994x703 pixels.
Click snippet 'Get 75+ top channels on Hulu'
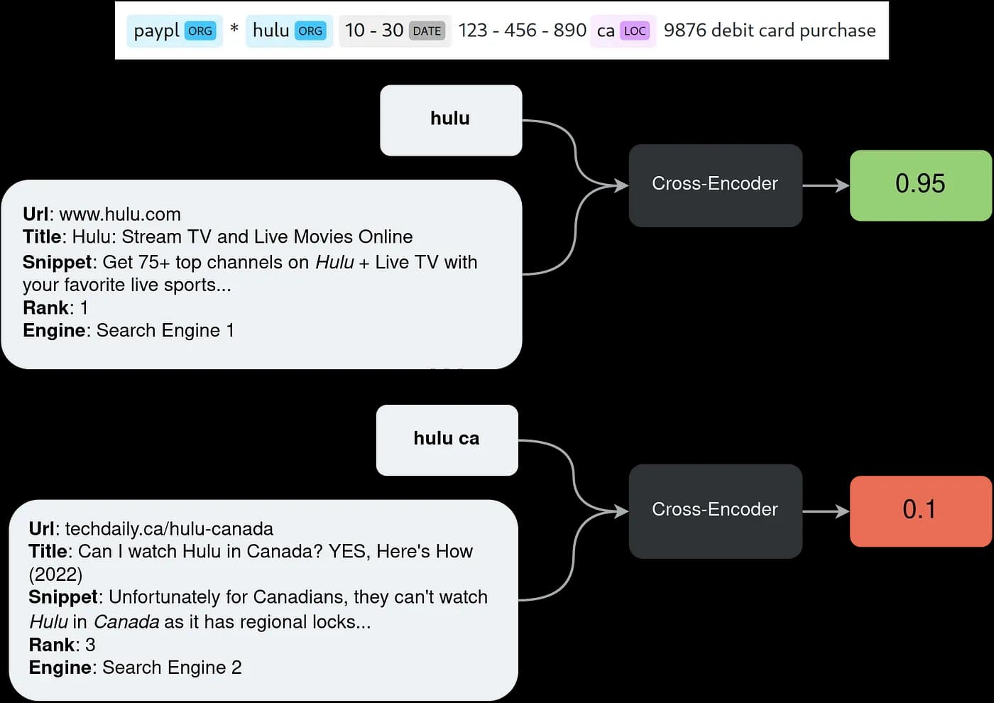click(229, 263)
